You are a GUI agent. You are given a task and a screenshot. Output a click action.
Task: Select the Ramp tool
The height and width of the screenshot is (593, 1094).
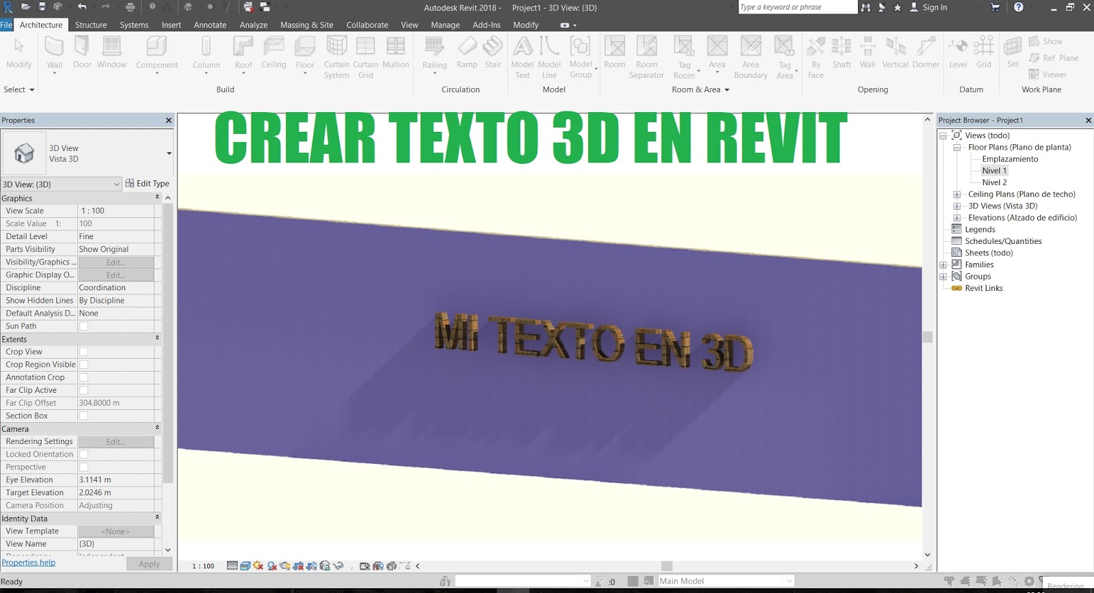[467, 53]
